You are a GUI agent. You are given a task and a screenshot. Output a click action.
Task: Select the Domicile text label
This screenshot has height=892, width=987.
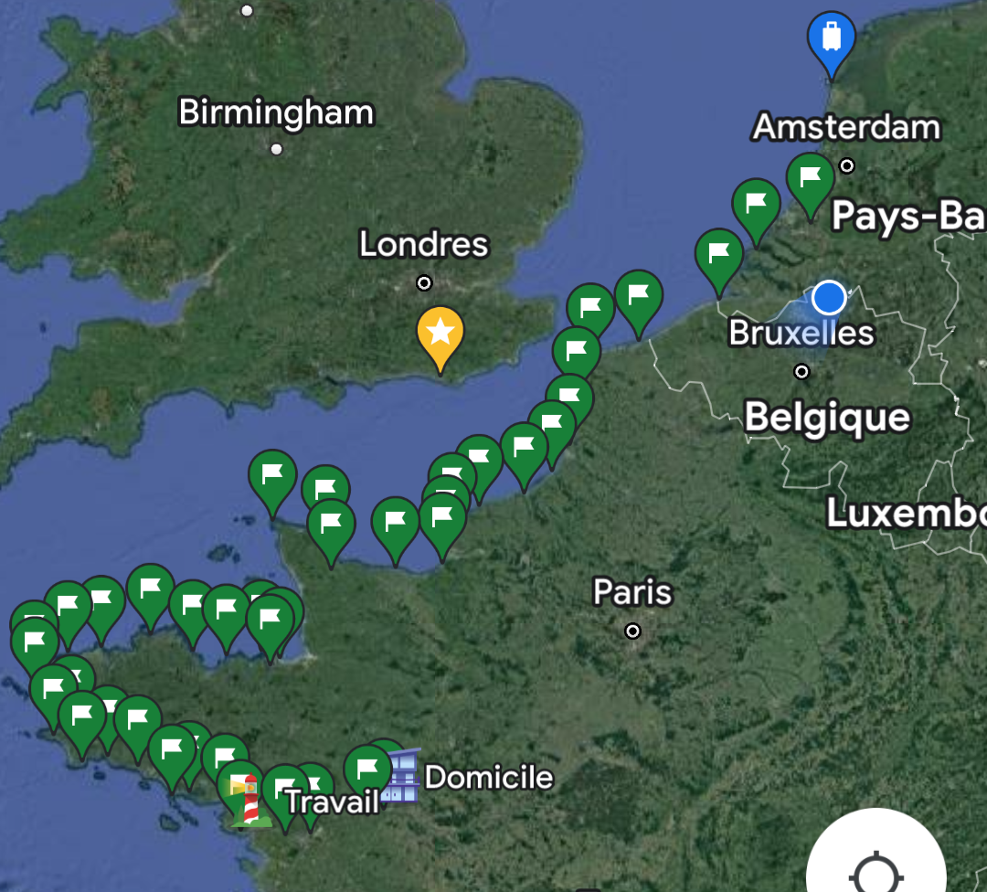(x=489, y=778)
